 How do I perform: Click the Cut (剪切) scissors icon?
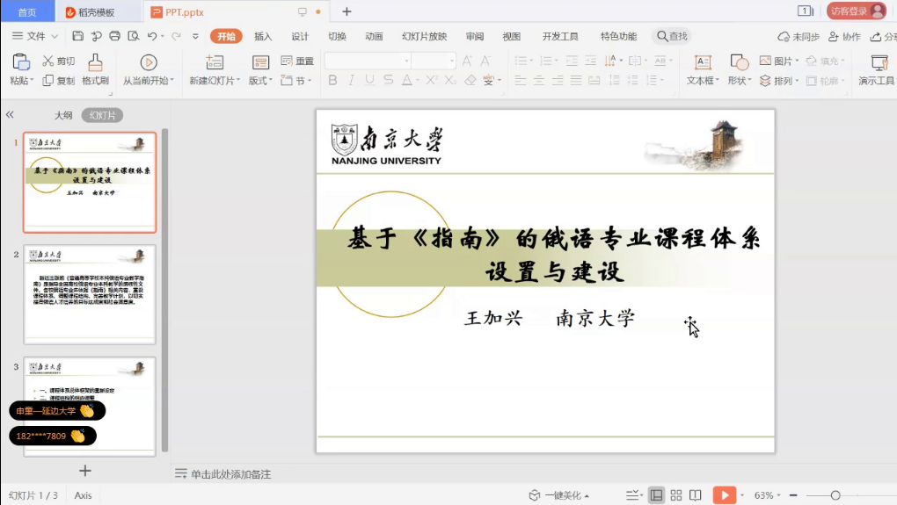tap(48, 61)
